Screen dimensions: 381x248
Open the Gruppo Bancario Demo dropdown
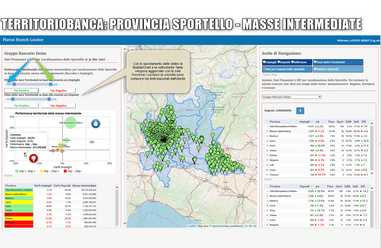291,97
